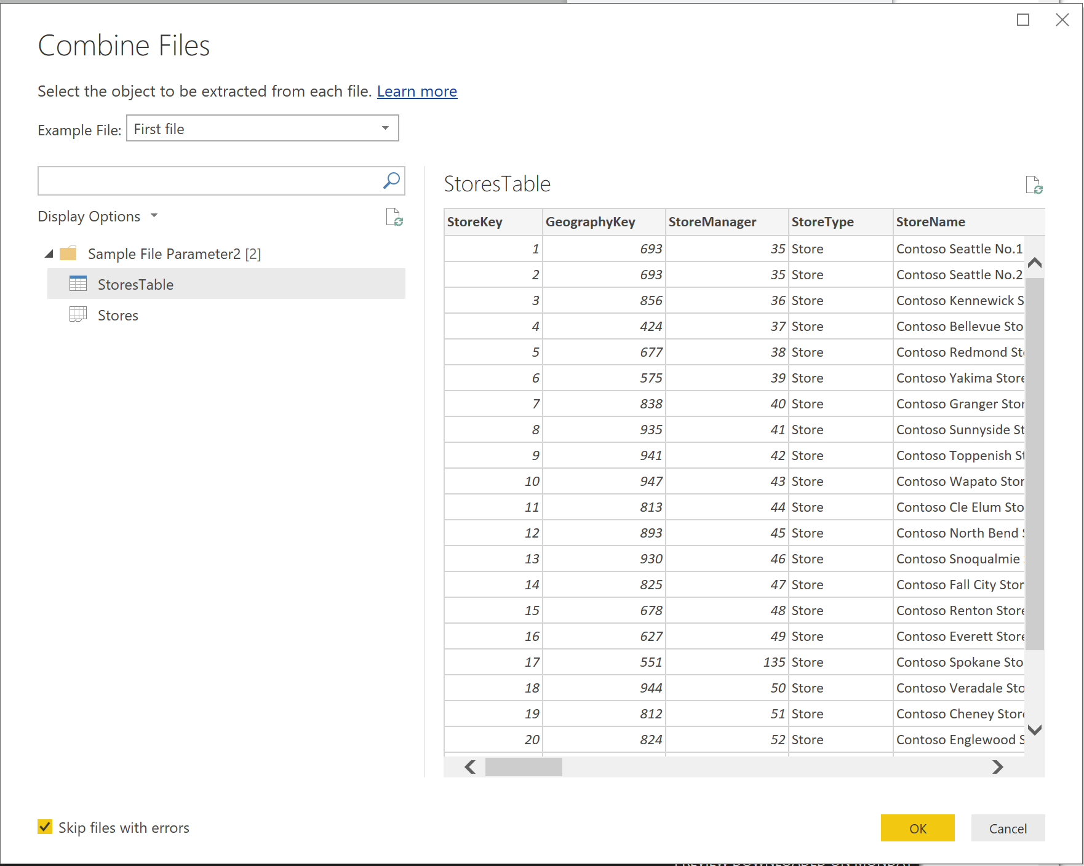Click the search magnifier icon in navigator
The image size is (1084, 866).
click(391, 180)
